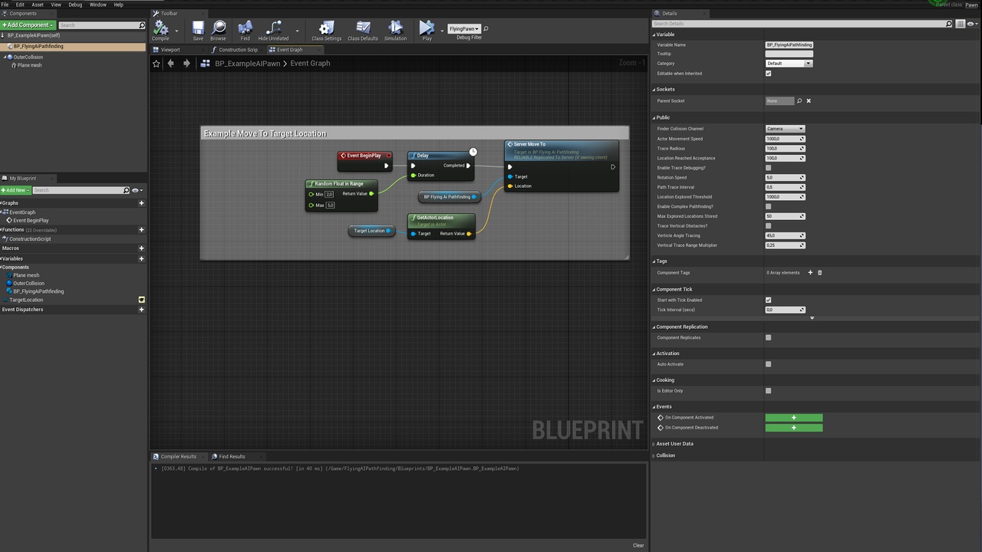This screenshot has width=982, height=552.
Task: Click the green Add Component button
Action: (x=28, y=25)
